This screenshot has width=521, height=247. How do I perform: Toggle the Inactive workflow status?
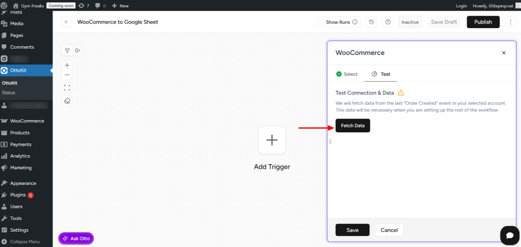[x=410, y=22]
